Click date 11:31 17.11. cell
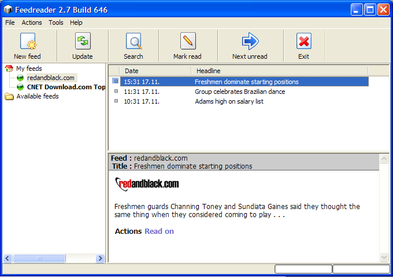The height and width of the screenshot is (277, 393). pyautogui.click(x=142, y=92)
